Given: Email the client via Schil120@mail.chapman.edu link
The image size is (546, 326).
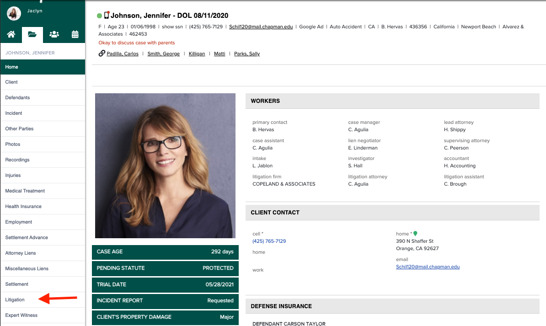Looking at the screenshot, I should pos(261,27).
